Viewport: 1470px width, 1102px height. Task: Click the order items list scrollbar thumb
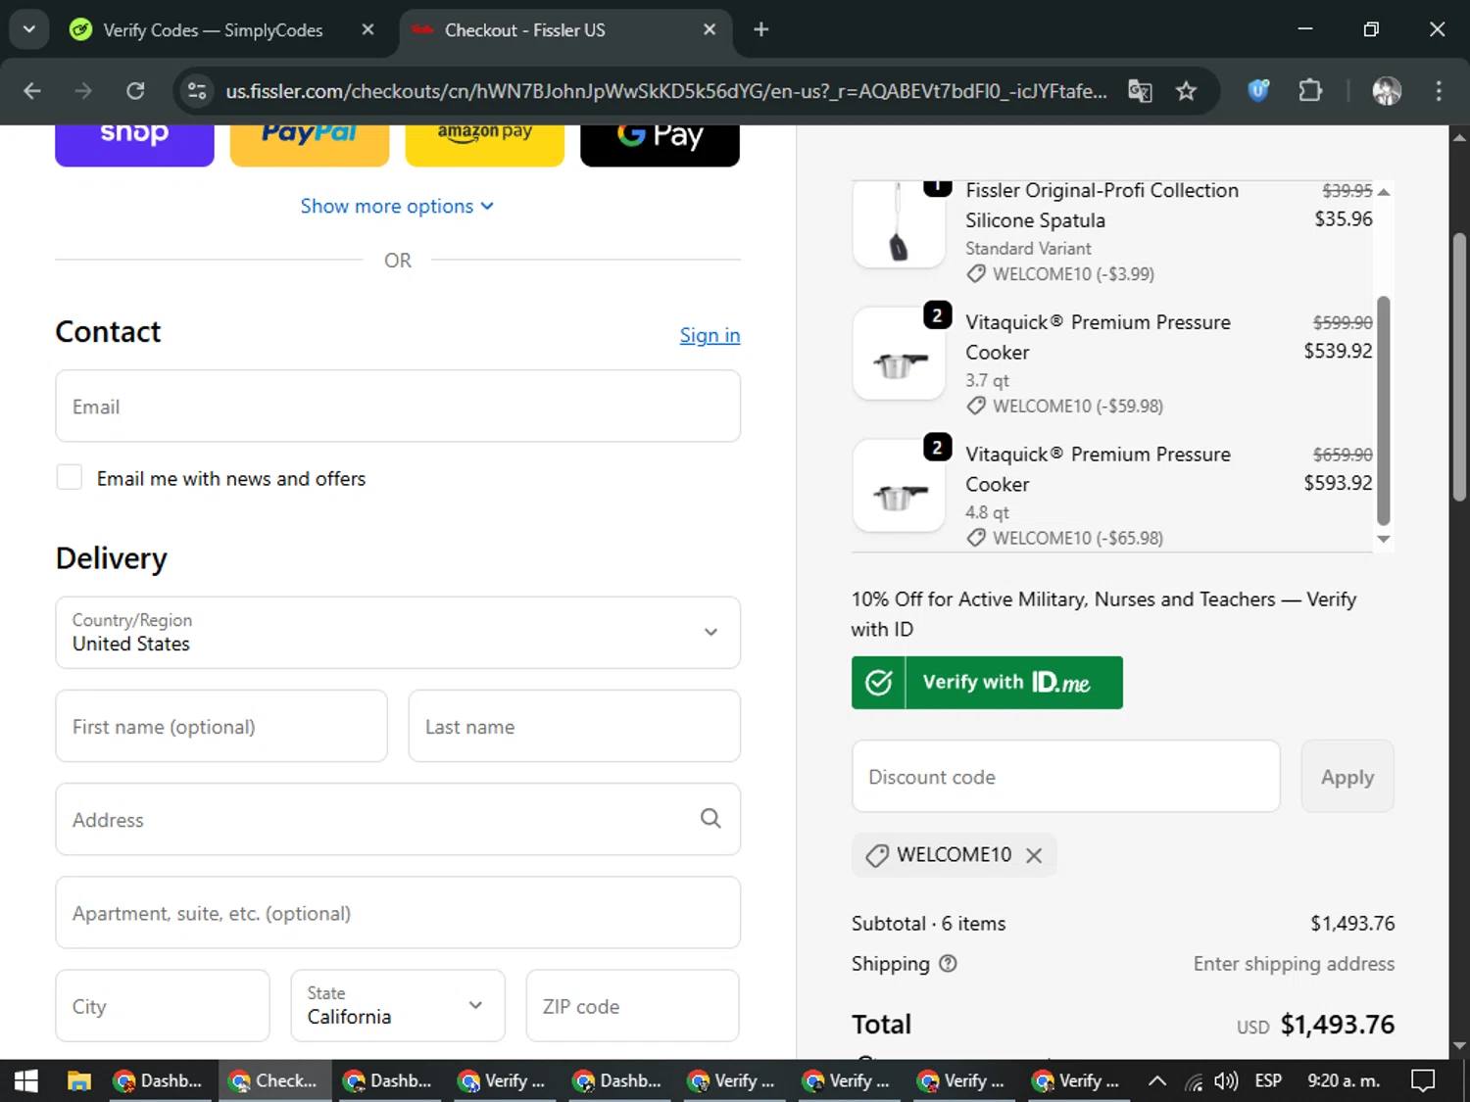pos(1384,410)
